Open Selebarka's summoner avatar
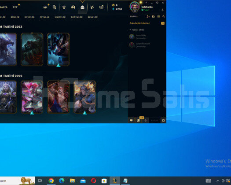 (135, 7)
